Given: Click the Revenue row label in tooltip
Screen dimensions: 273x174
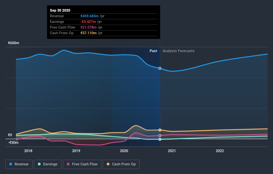Looking at the screenshot, I should (57, 16).
